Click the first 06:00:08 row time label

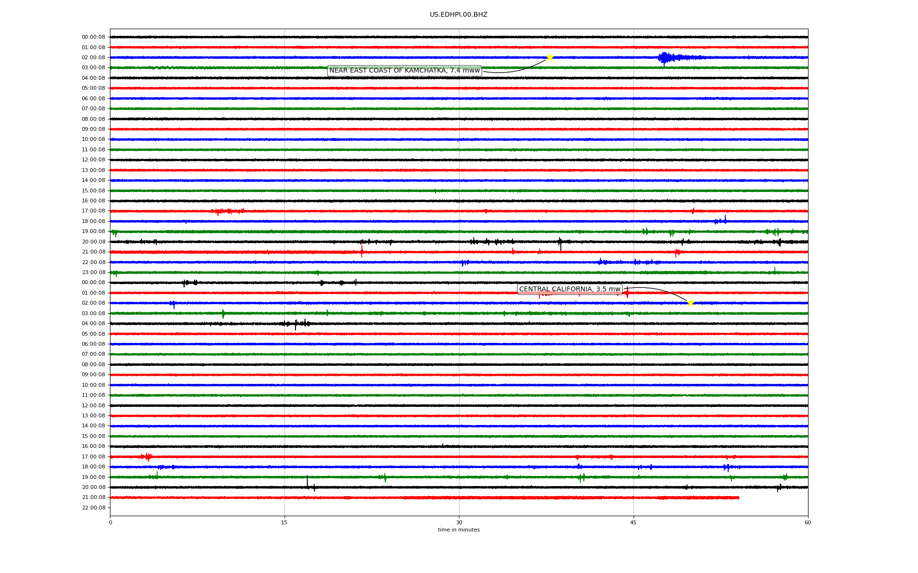coord(93,99)
